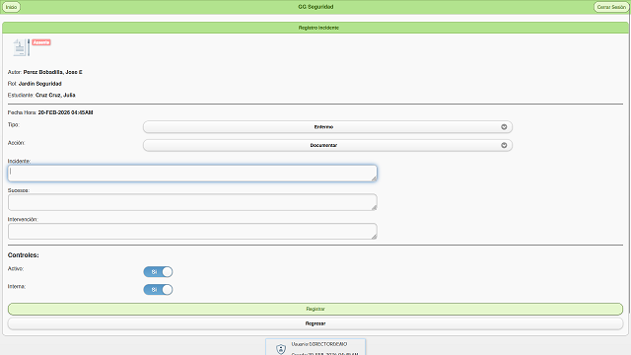Toggle the Interna switch
This screenshot has height=355, width=631.
(x=158, y=289)
